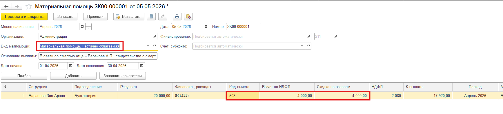Edit 'Месяц начисления' field Апрель 2026
Image resolution: width=503 pixels, height=114 pixels.
click(59, 26)
